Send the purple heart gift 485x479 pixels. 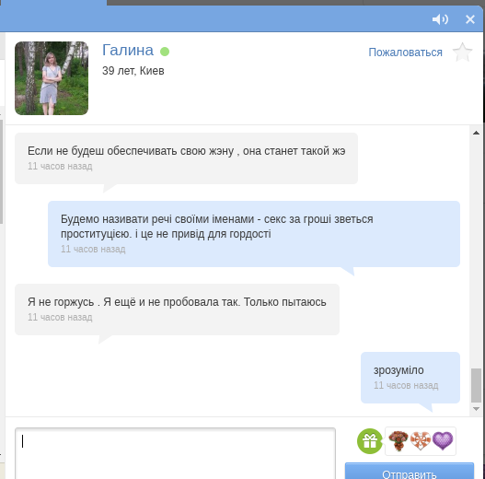[443, 441]
